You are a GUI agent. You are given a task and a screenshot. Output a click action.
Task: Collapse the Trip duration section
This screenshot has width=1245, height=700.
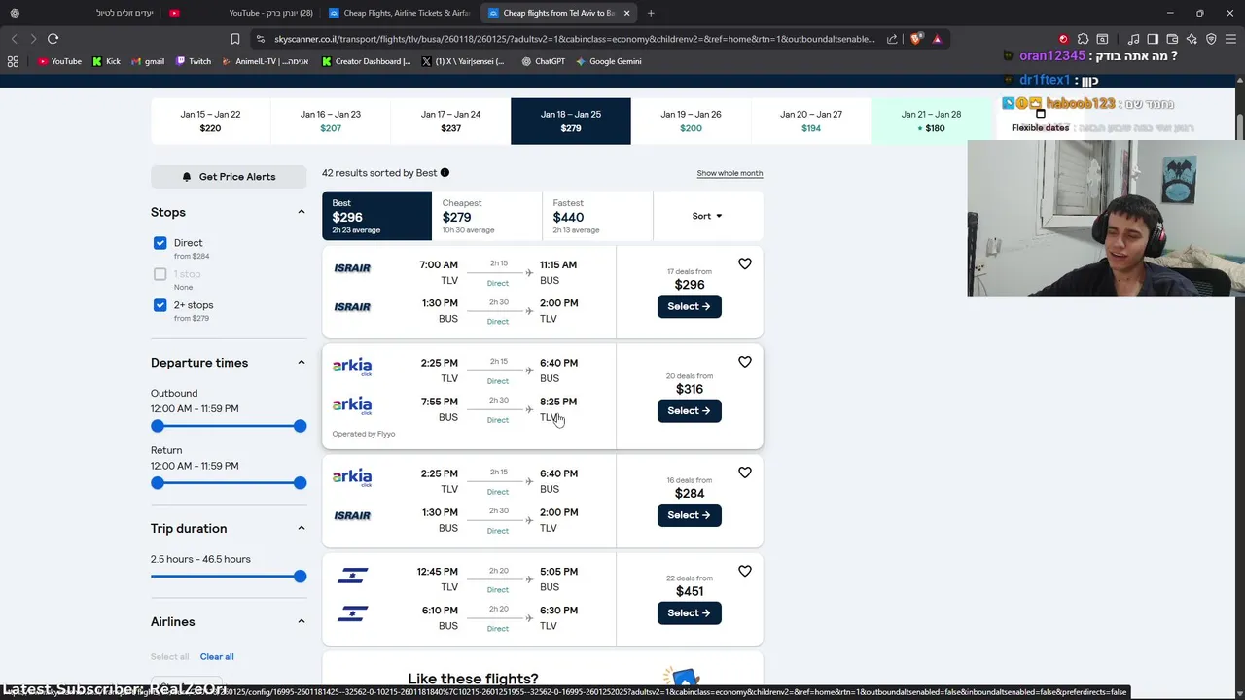coord(301,528)
